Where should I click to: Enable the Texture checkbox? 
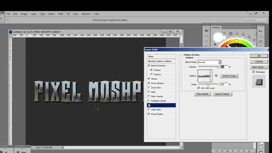click(x=151, y=74)
